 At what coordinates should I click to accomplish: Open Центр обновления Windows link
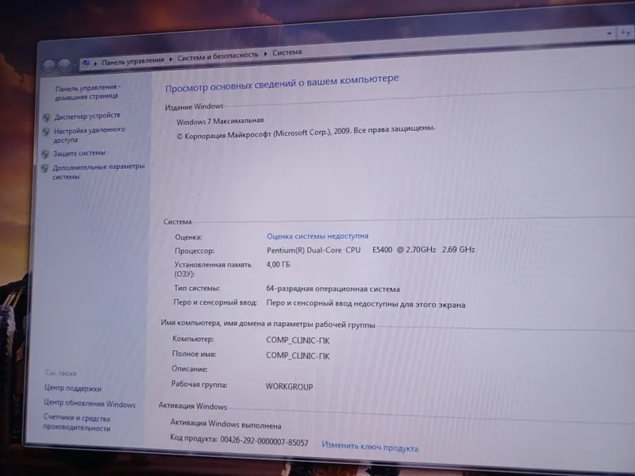pyautogui.click(x=90, y=404)
